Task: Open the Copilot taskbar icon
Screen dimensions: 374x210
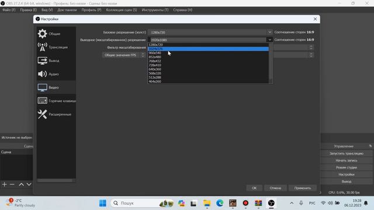Action: pyautogui.click(x=181, y=203)
